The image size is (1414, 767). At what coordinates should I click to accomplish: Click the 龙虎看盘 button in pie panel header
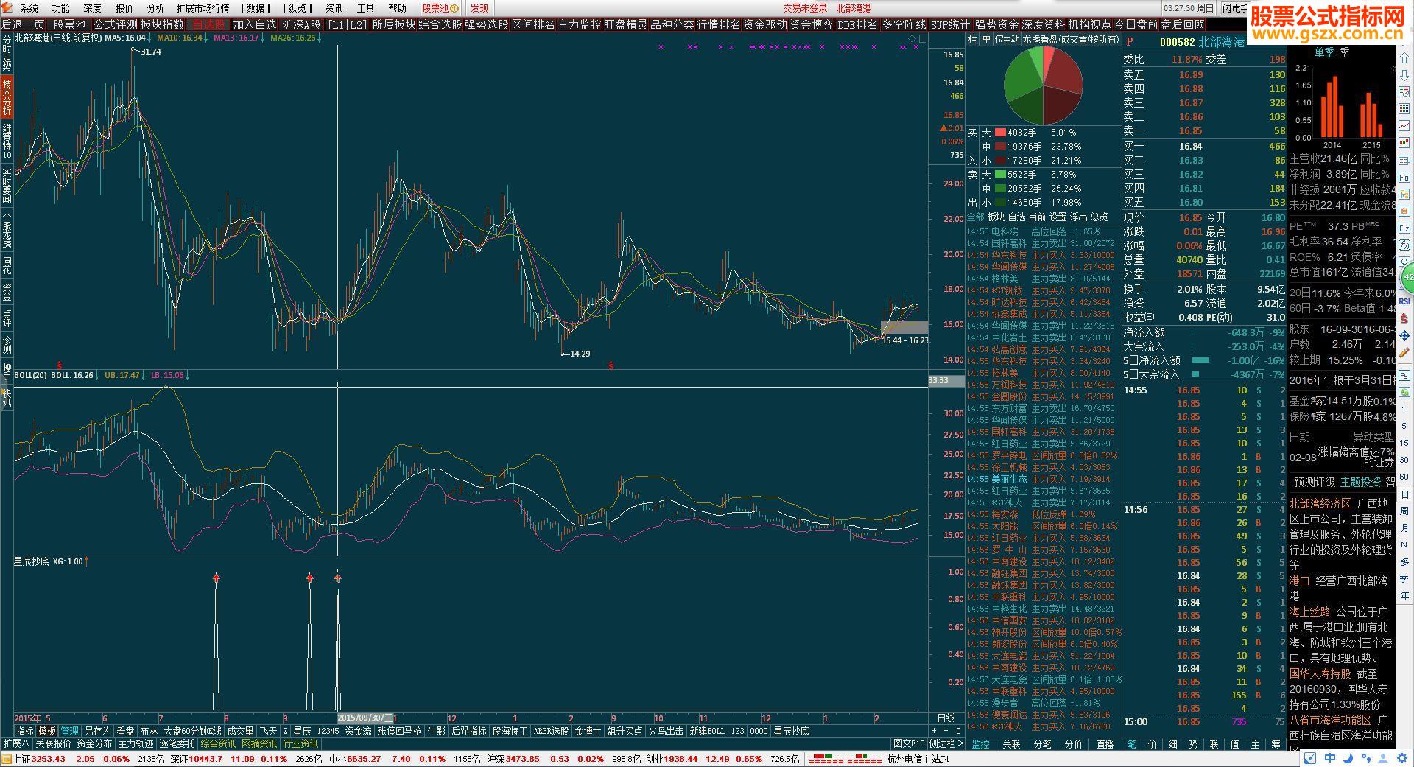(1070, 39)
